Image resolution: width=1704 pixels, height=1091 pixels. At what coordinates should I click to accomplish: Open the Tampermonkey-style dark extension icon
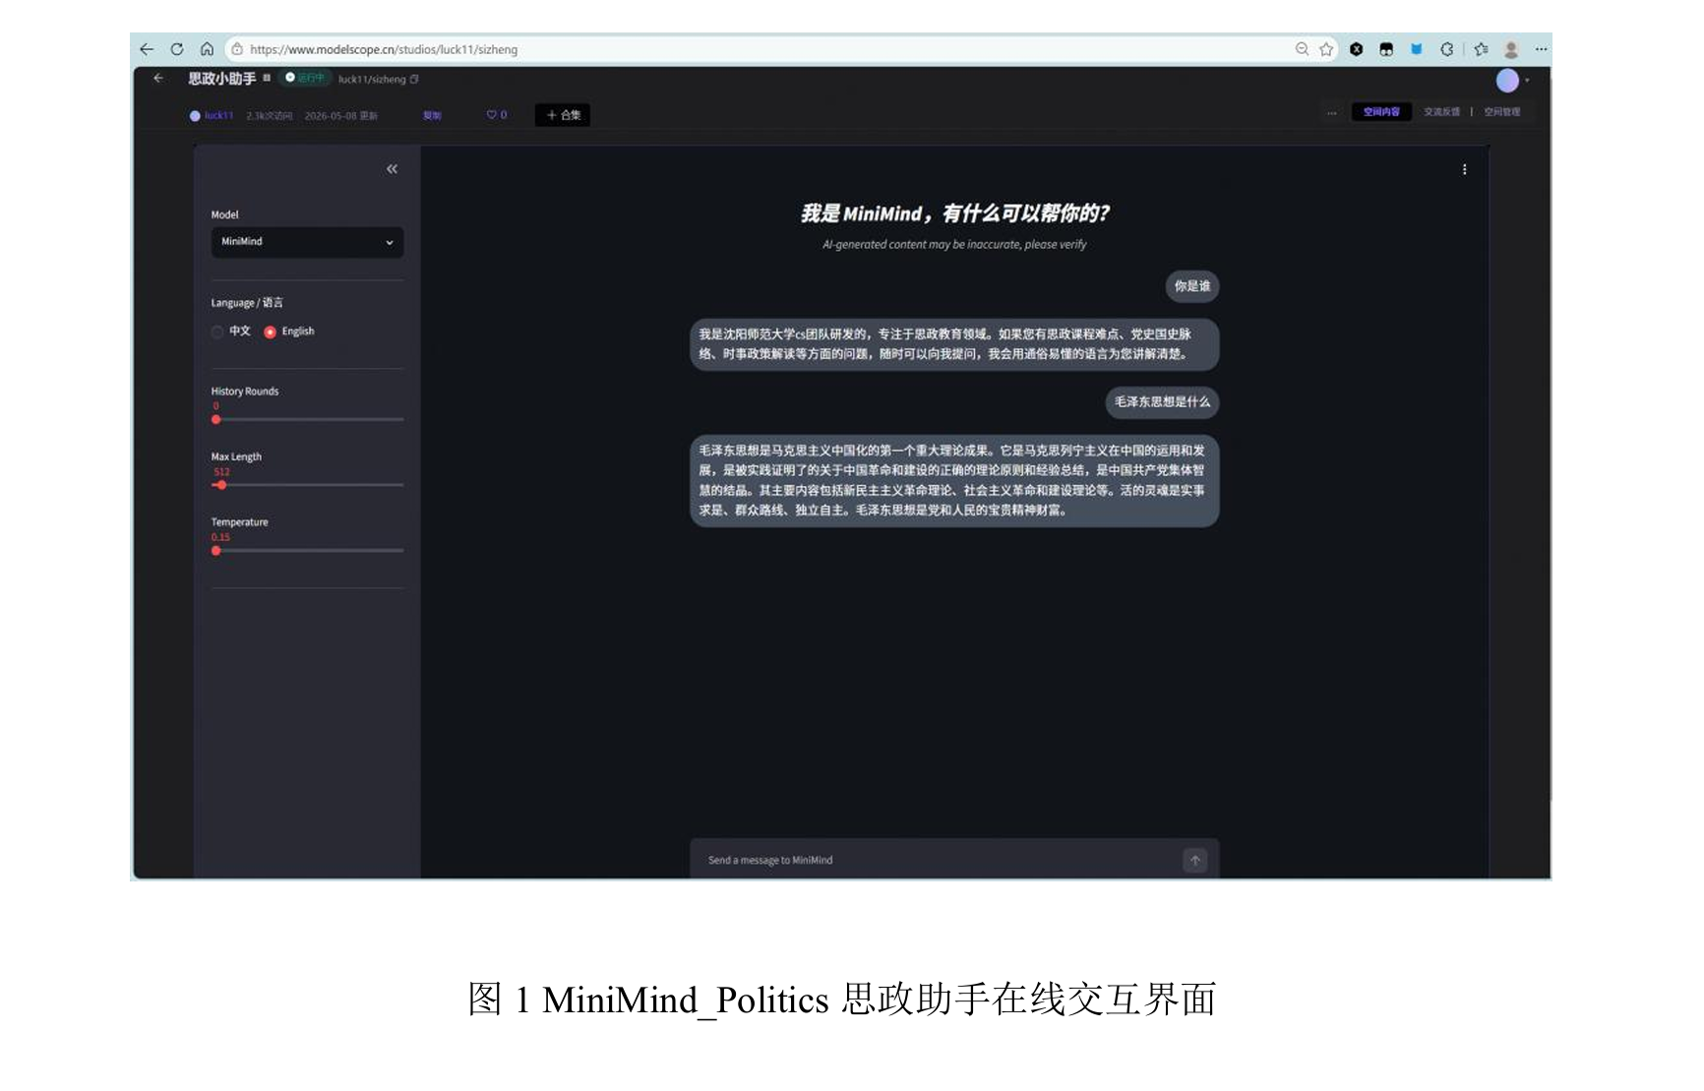(1386, 49)
